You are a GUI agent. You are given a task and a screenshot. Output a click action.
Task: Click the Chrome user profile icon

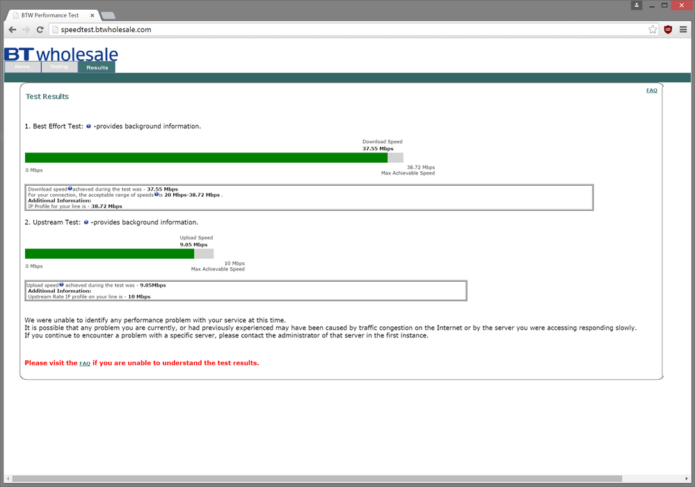637,6
